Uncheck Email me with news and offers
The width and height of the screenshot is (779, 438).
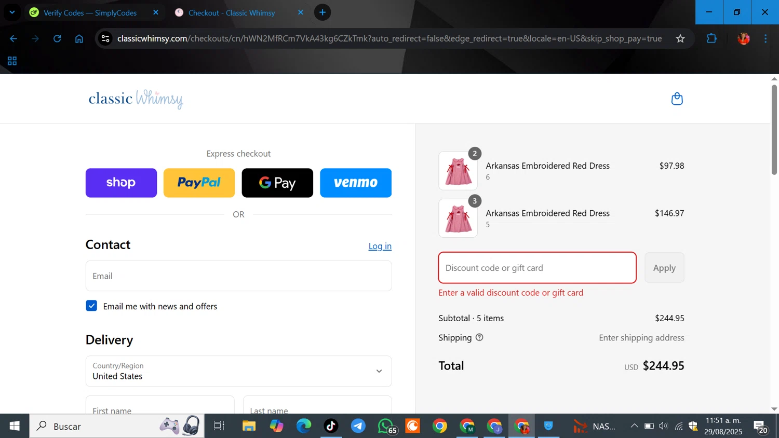coord(91,306)
